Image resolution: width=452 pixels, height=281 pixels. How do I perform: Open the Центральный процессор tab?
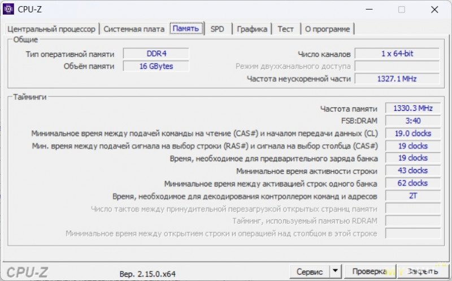[51, 29]
